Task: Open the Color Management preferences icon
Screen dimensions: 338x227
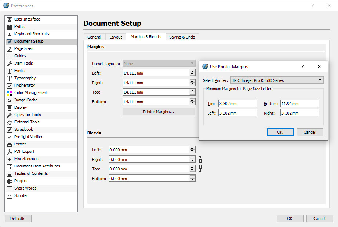Action: (10, 93)
